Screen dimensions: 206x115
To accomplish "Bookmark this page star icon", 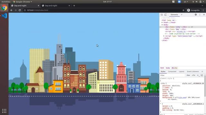I will tap(183, 10).
